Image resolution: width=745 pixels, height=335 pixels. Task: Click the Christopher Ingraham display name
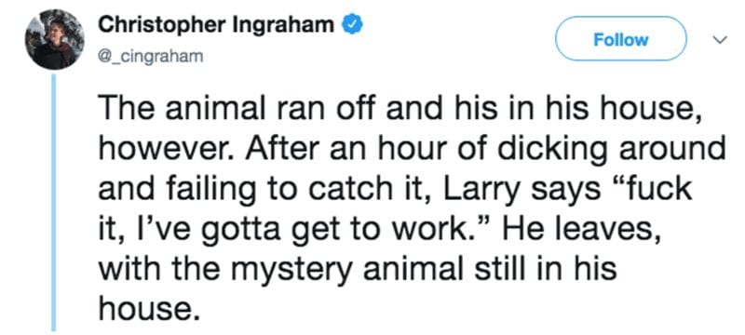[216, 25]
